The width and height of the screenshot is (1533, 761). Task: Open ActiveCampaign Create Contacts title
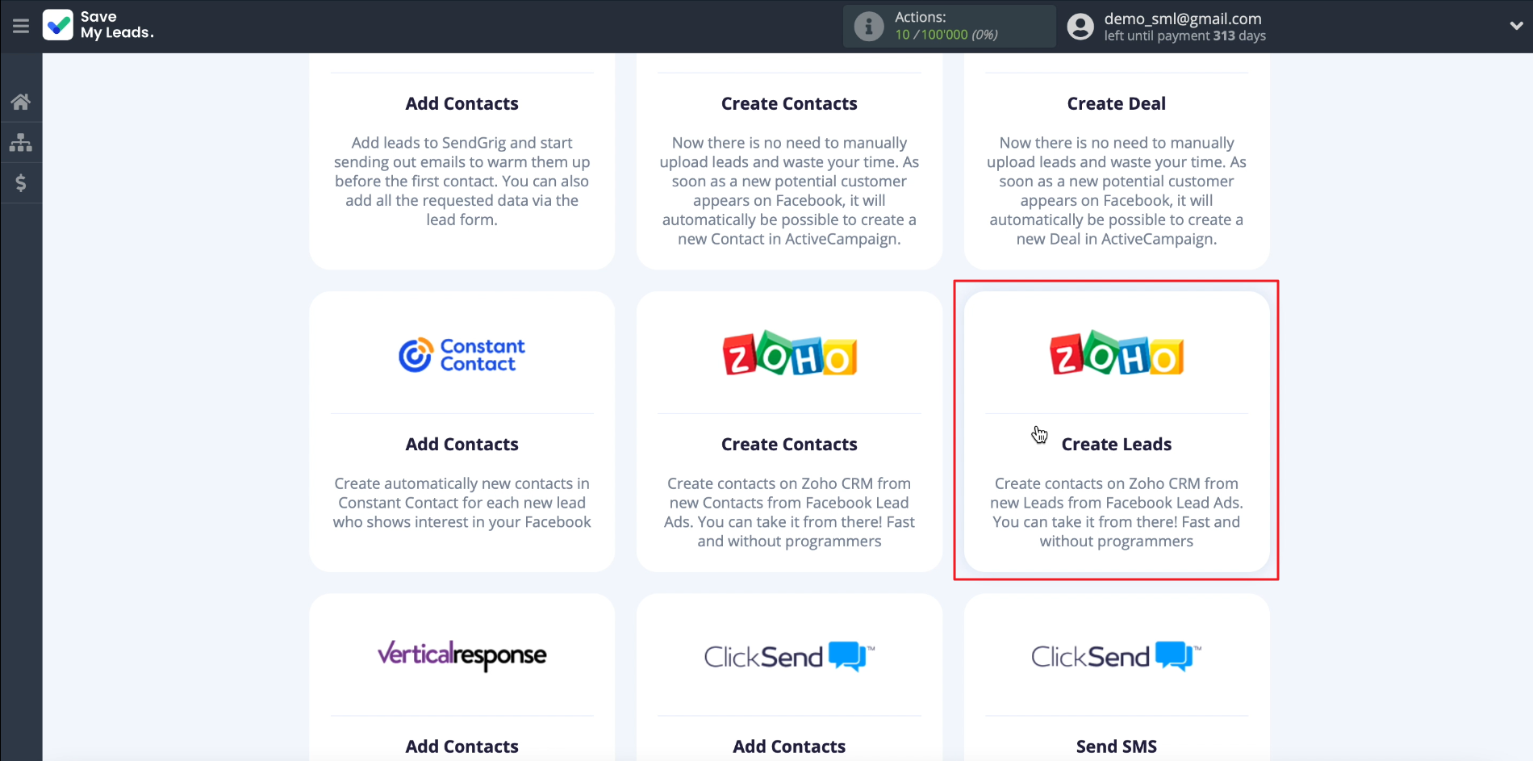click(x=789, y=103)
